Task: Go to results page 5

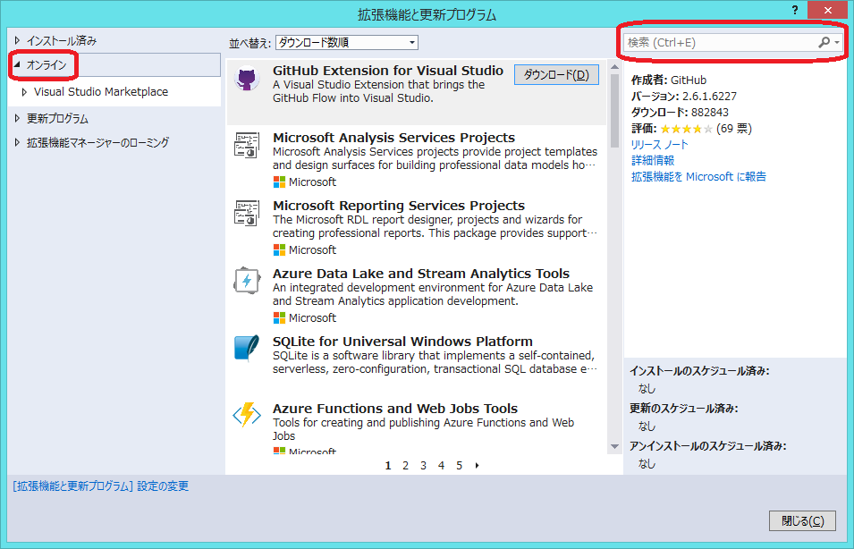Action: click(x=459, y=466)
